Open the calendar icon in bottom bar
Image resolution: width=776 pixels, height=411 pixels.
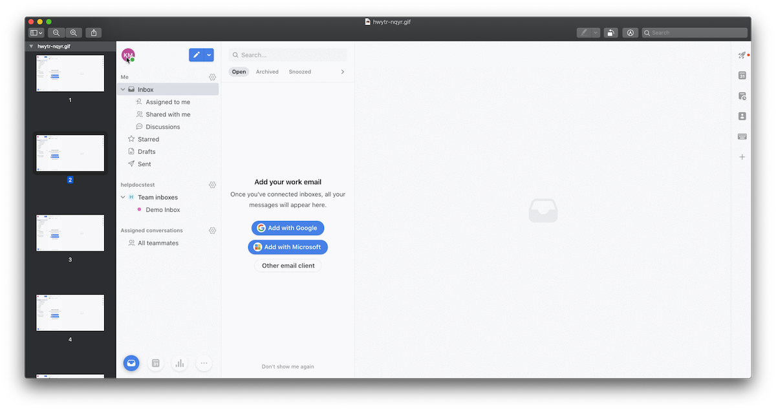[155, 363]
